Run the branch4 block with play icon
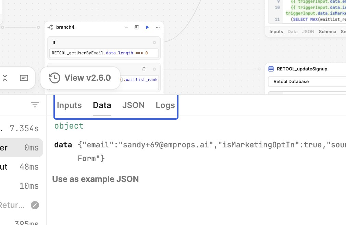Screen dimensions: 346x225 coord(147,27)
